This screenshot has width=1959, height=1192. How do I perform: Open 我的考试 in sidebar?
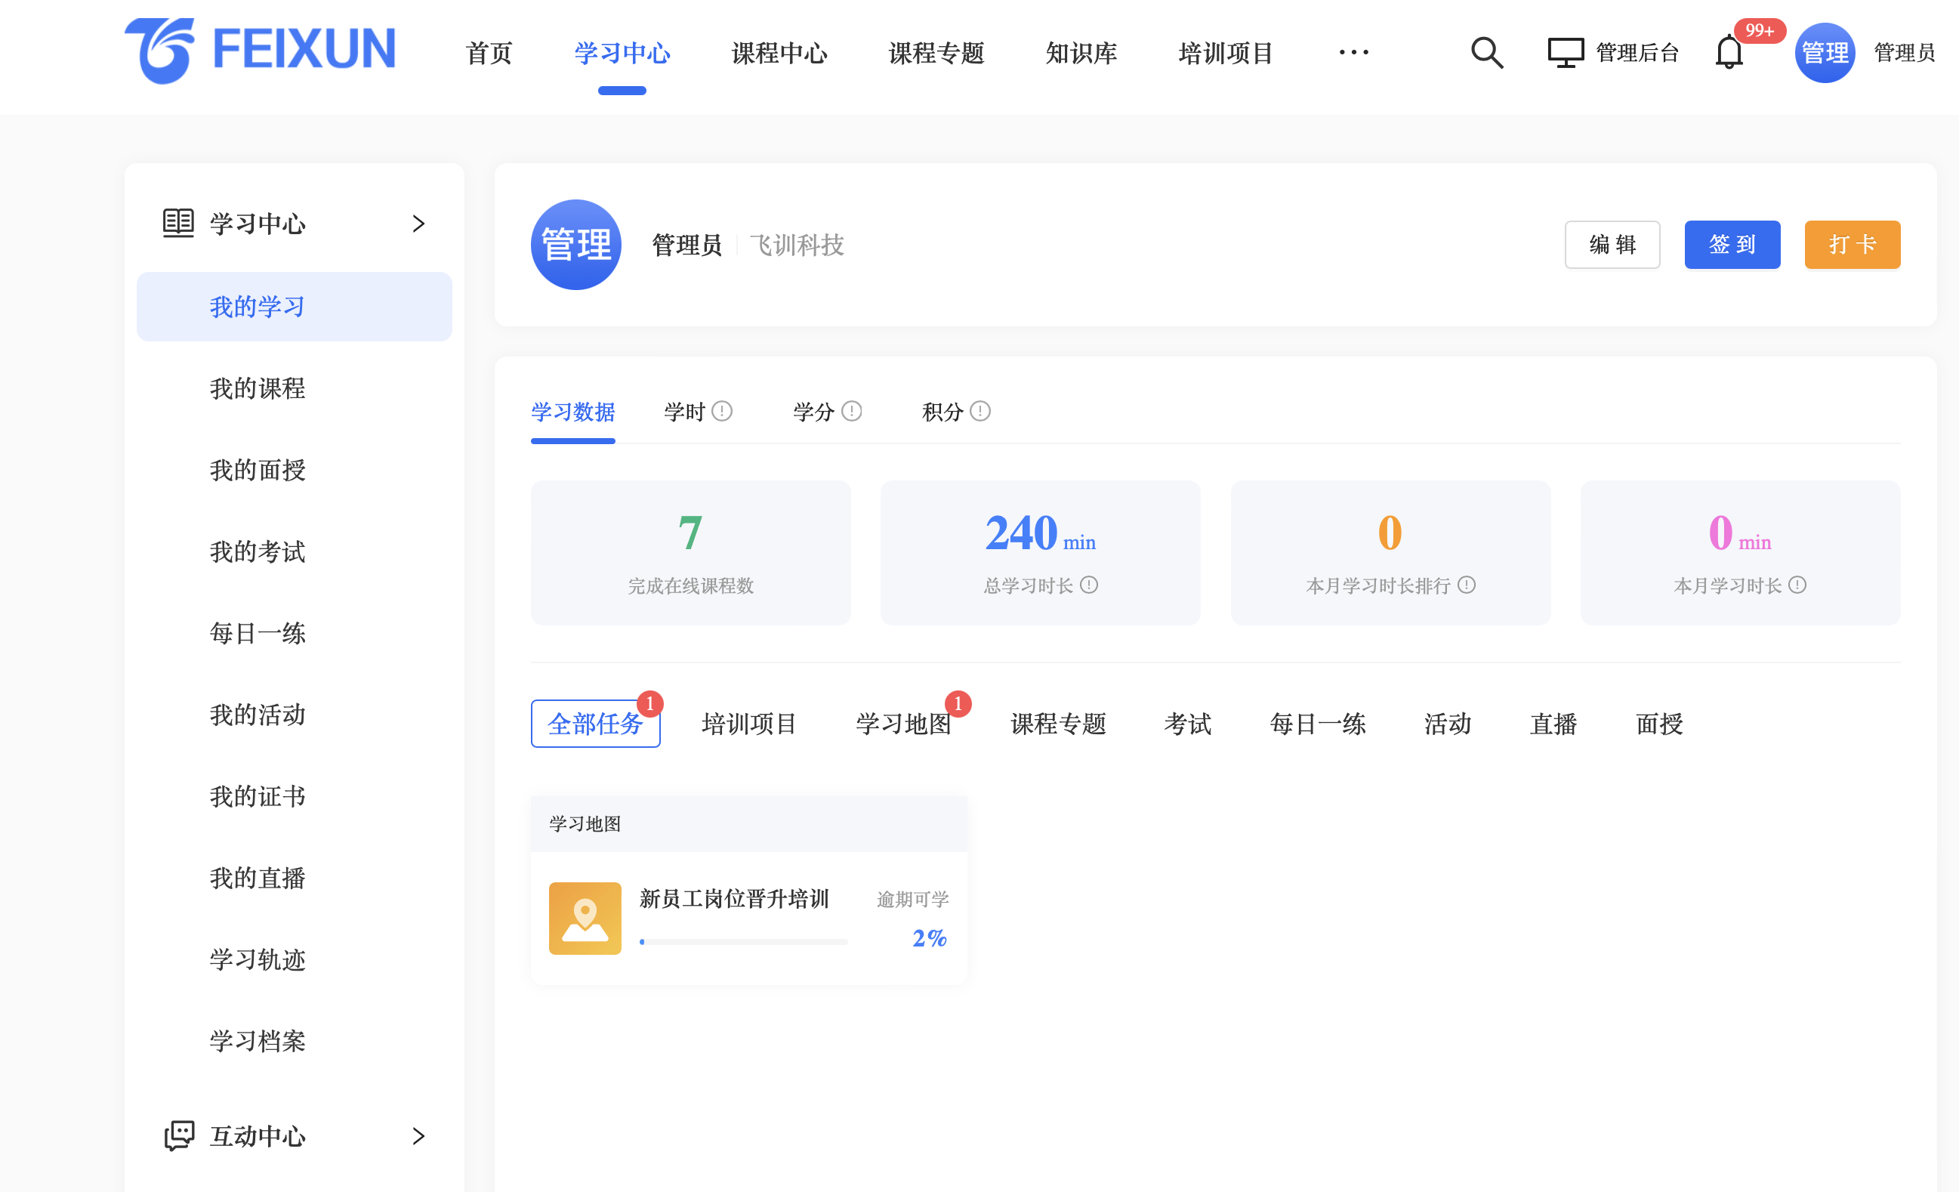(x=258, y=551)
